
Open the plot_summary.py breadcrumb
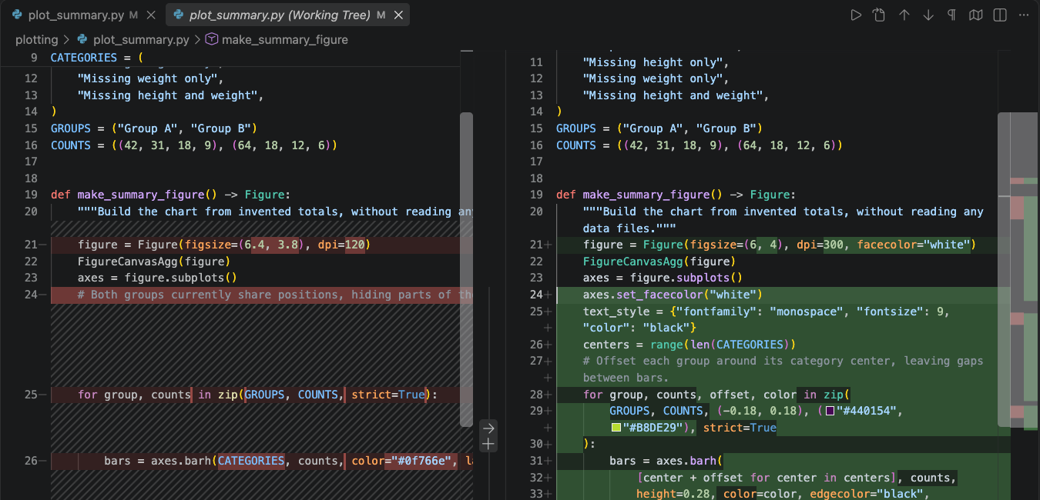coord(141,39)
